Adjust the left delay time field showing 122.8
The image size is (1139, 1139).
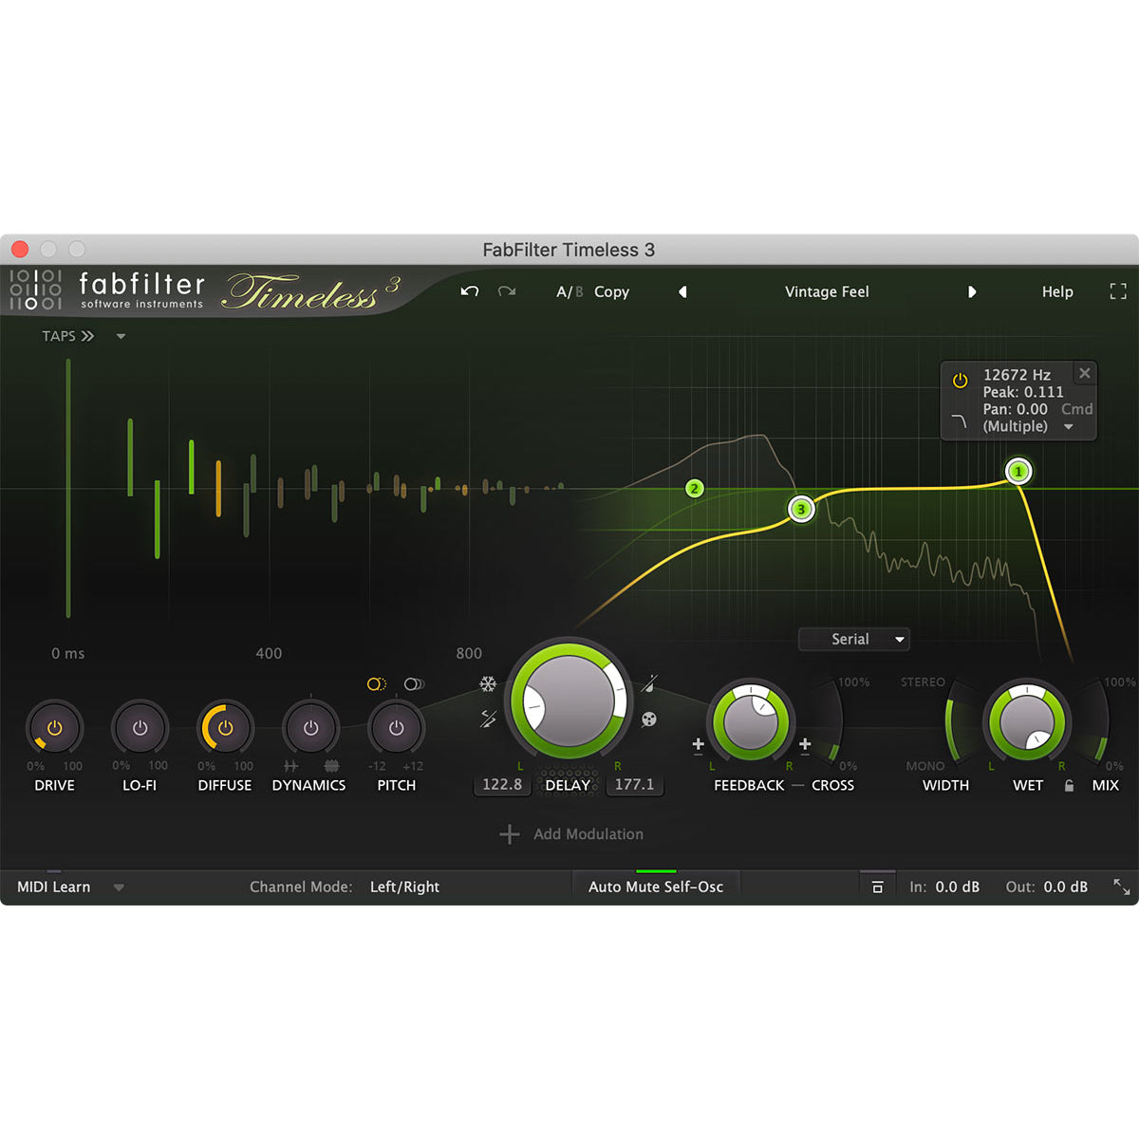(x=501, y=784)
